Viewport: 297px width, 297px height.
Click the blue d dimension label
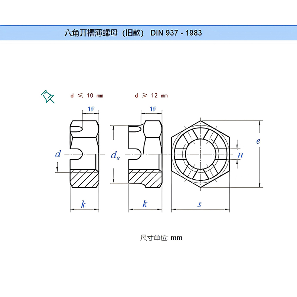(x=58, y=154)
